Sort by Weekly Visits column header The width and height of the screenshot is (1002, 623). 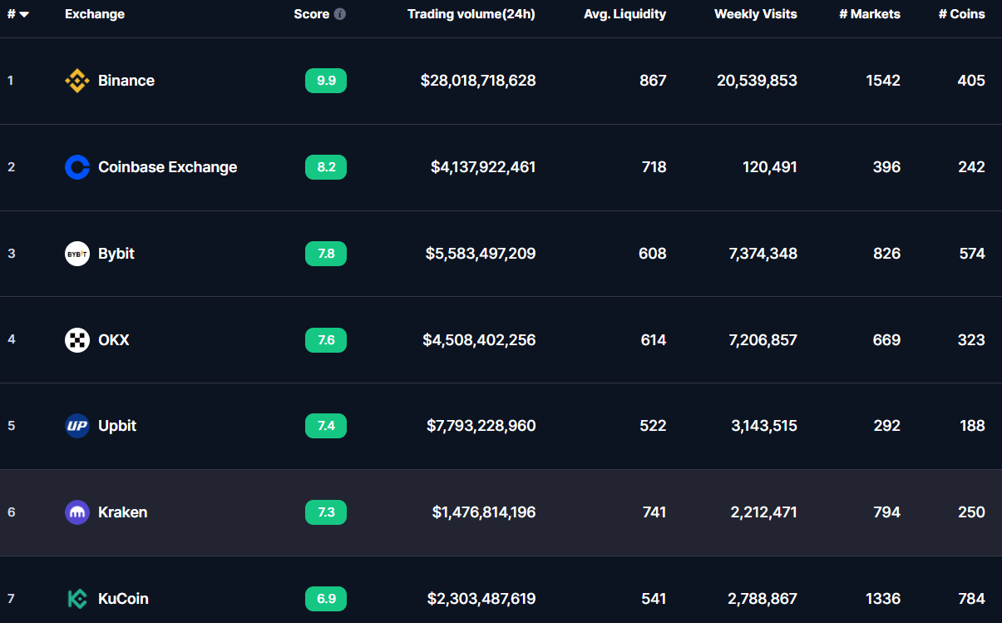[x=755, y=14]
